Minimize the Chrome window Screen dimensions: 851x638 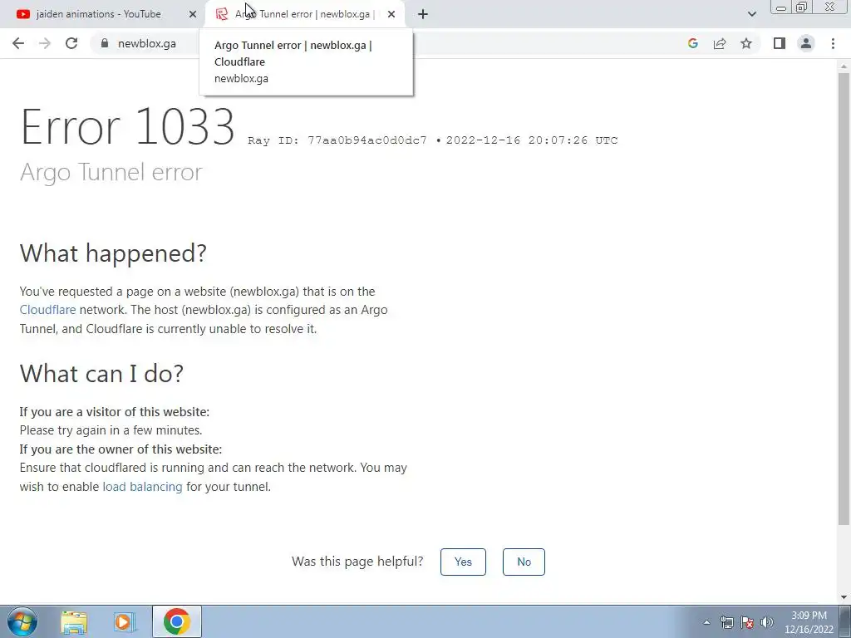(781, 7)
